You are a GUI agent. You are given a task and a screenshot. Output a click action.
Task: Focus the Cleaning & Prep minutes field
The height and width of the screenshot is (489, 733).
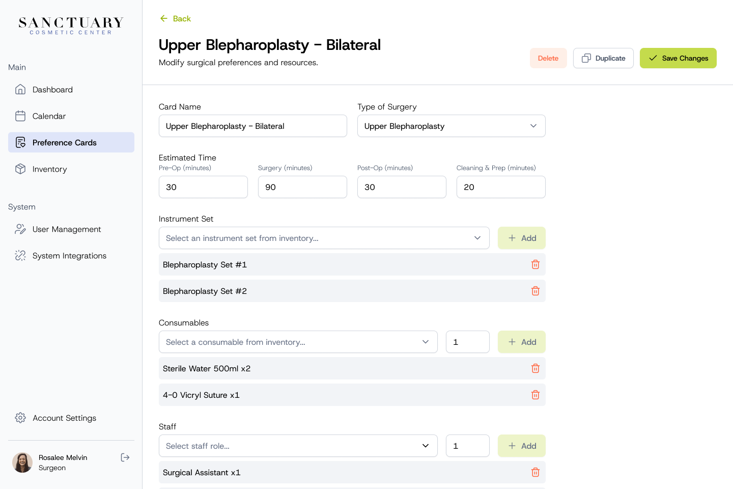(x=501, y=187)
